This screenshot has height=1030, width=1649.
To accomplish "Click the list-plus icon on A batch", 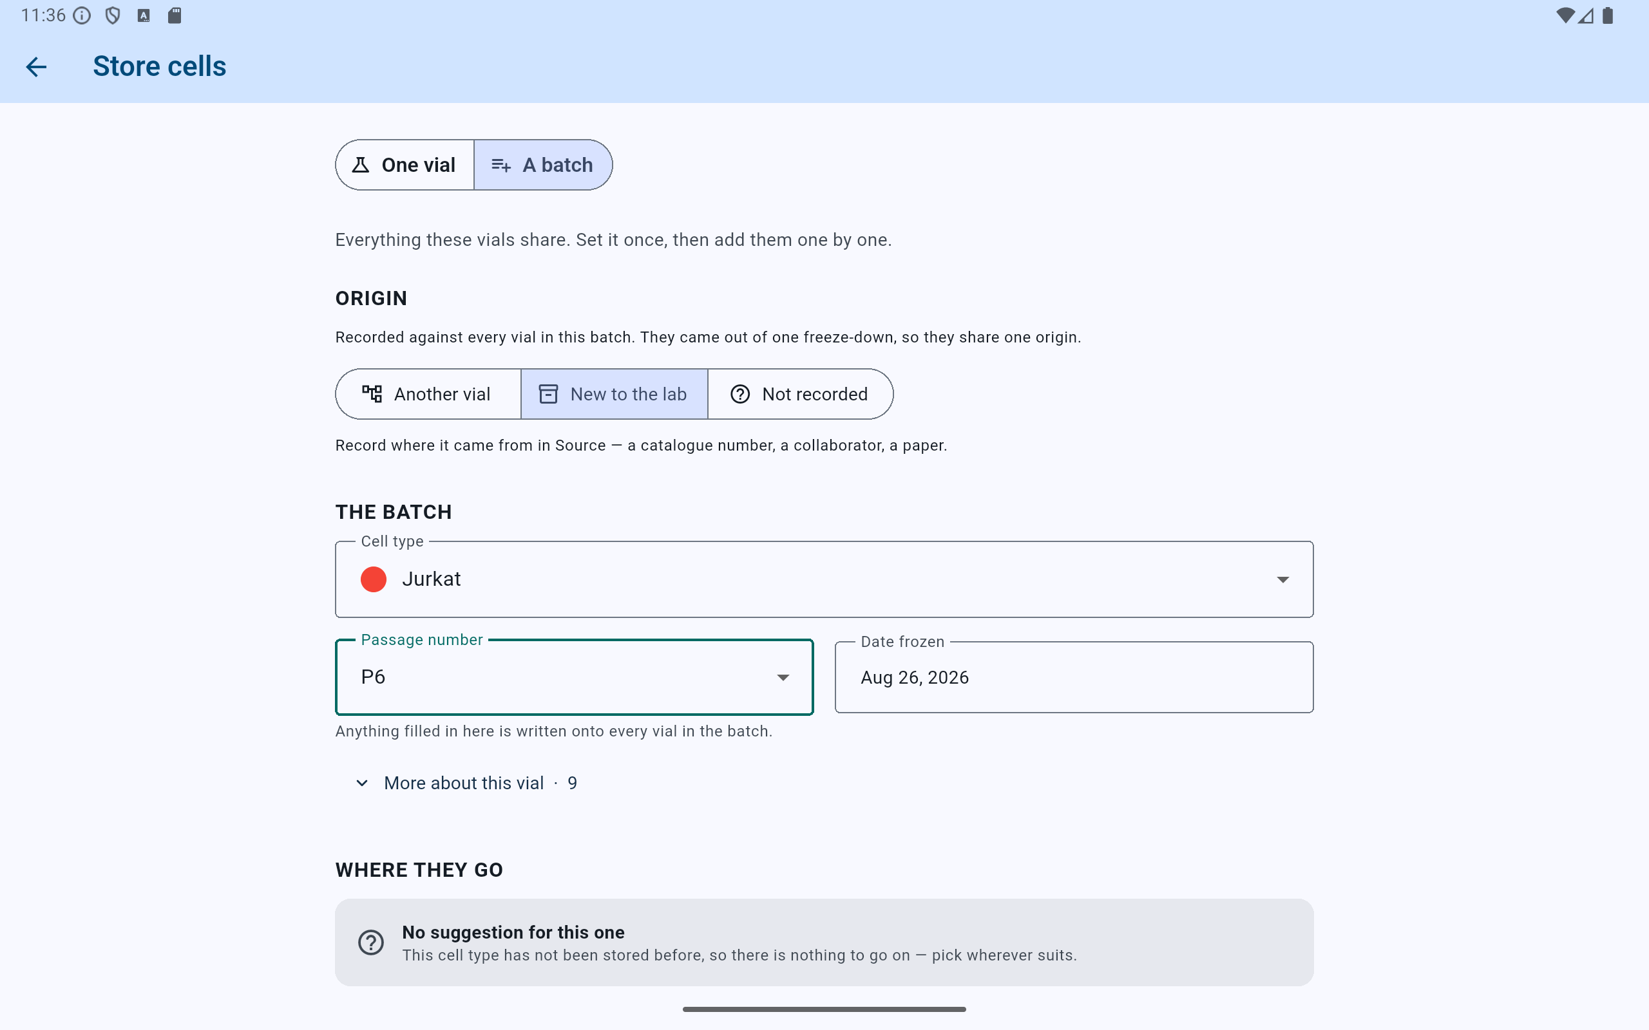I will (x=501, y=165).
